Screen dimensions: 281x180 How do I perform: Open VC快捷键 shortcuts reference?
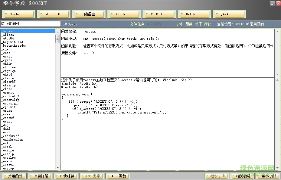click(66, 176)
